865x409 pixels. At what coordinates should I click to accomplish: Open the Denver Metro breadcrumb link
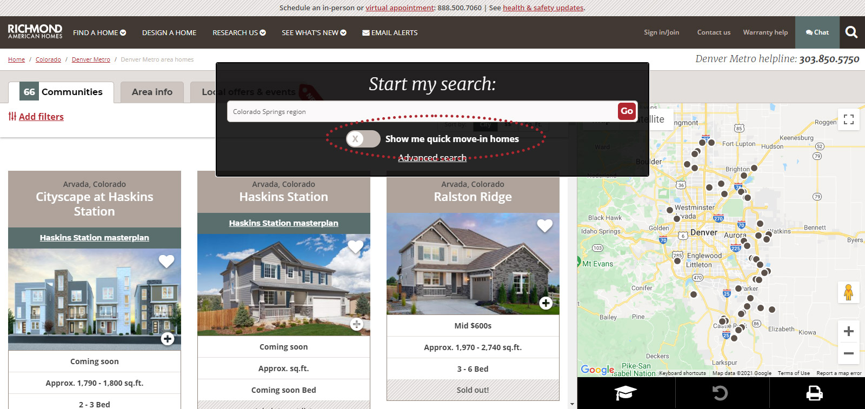pyautogui.click(x=91, y=59)
